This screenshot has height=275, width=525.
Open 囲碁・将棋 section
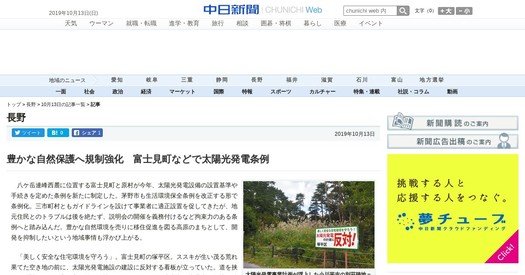pos(276,24)
